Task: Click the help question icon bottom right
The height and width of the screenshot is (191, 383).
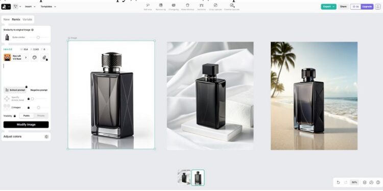Action: 378,182
